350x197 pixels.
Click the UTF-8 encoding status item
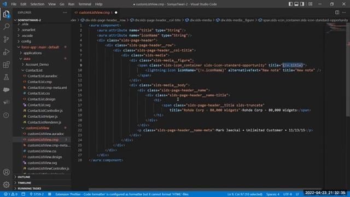[x=288, y=194]
